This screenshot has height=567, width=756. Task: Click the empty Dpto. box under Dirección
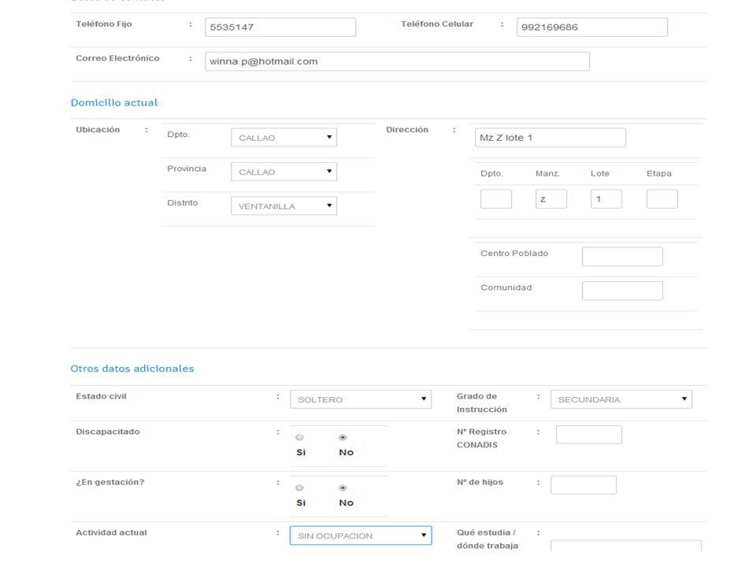click(x=496, y=198)
